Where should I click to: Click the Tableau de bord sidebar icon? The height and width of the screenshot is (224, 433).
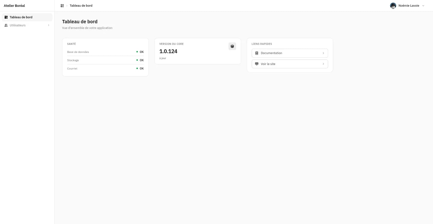coord(6,17)
